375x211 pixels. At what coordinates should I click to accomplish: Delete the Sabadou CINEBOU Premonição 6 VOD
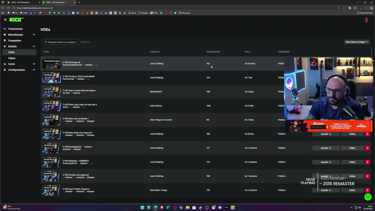[367, 162]
